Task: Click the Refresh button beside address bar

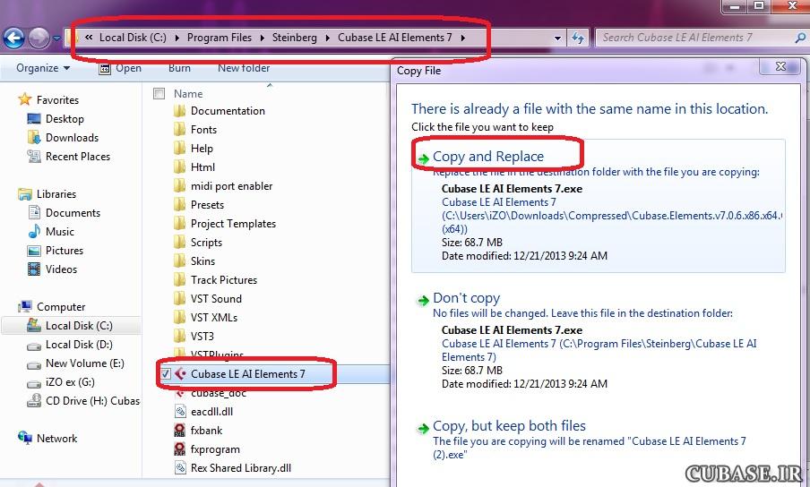Action: click(x=578, y=38)
